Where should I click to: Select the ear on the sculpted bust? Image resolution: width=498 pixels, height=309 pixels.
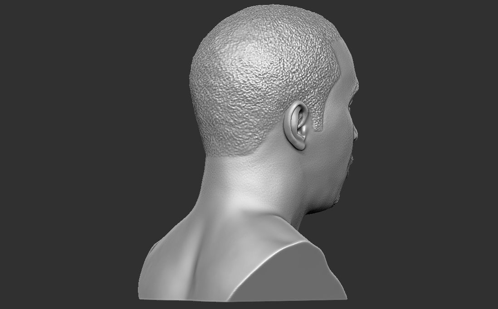296,125
